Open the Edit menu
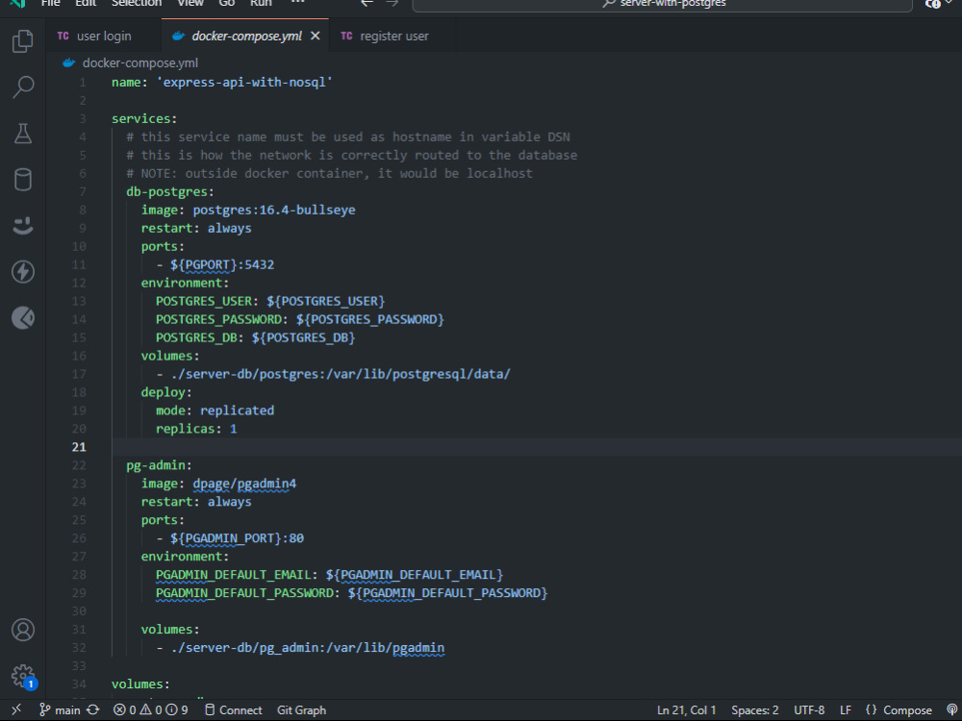962x721 pixels. point(86,3)
